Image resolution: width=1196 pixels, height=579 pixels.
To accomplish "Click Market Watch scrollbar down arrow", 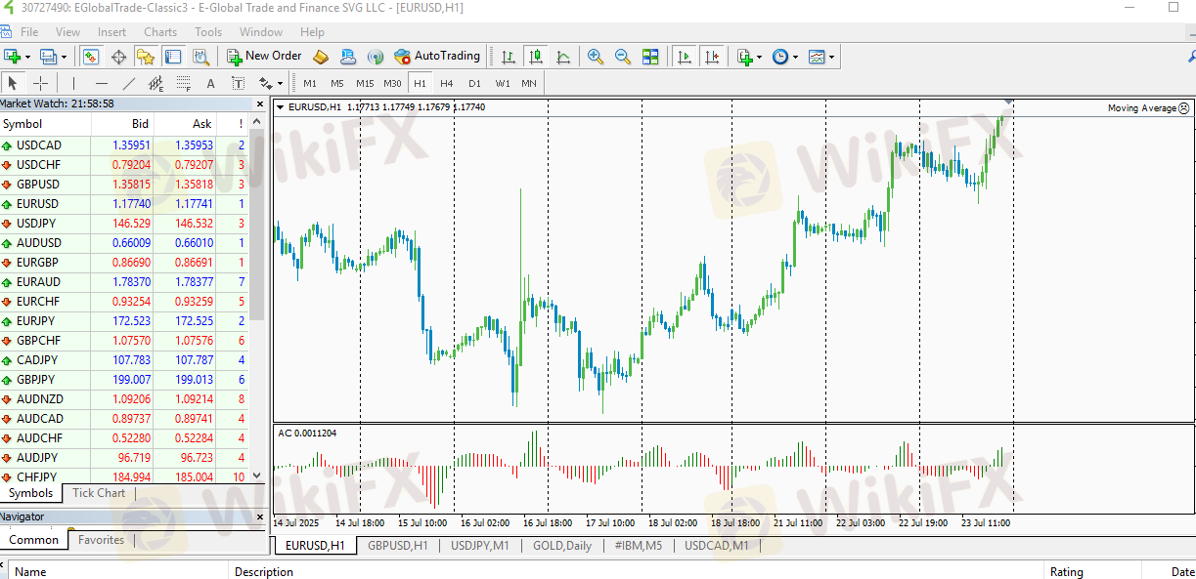I will 258,476.
